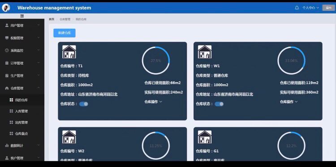Select 仓库盘点 in sidebar

22,133
